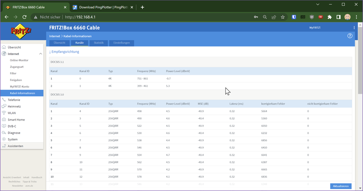Click the help question mark icon
Screen dimensions: 363x191
[x=350, y=36]
